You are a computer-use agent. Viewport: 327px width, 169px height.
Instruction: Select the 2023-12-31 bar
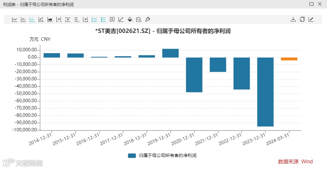pyautogui.click(x=265, y=92)
